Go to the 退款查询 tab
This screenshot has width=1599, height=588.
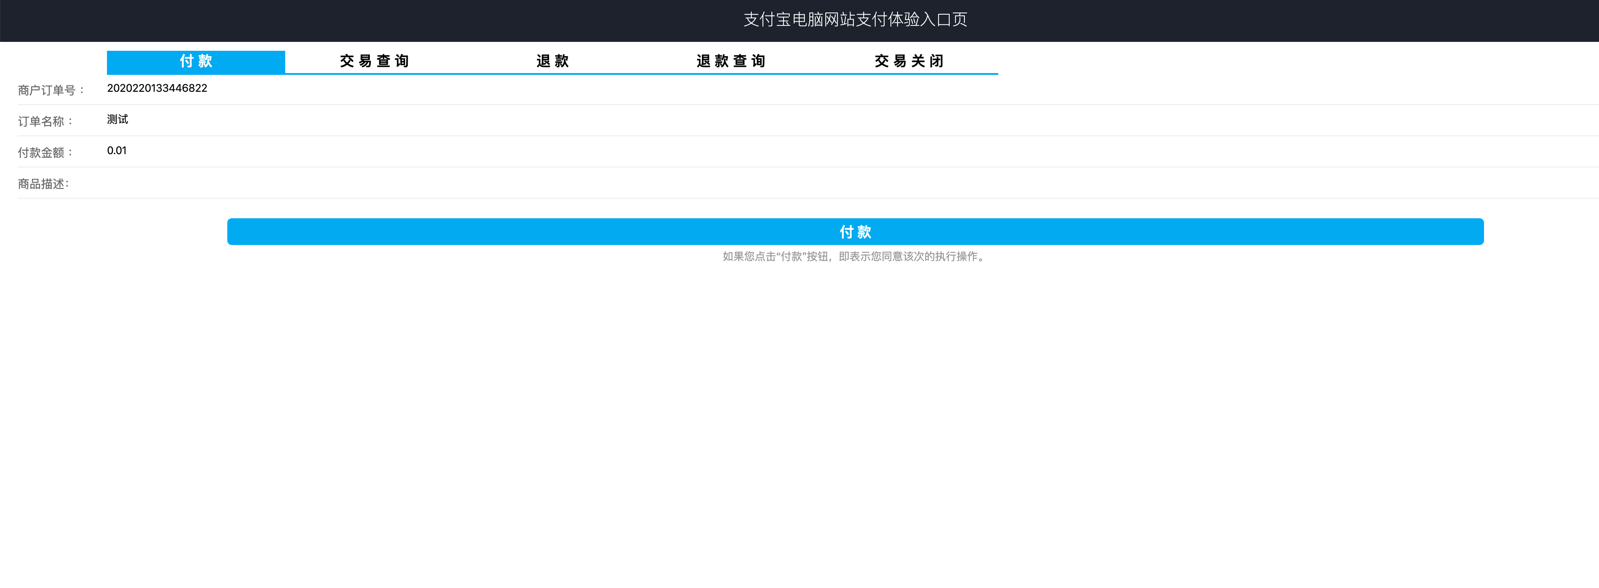(x=730, y=61)
